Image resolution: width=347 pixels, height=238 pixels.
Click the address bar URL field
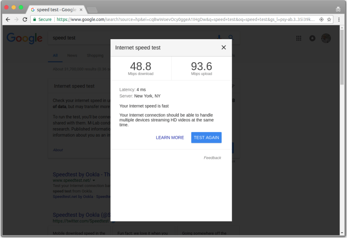(187, 20)
